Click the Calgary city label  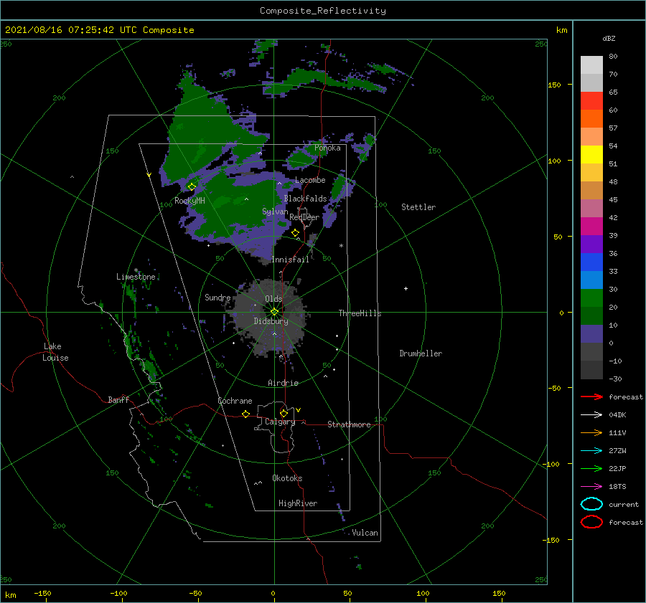click(280, 422)
